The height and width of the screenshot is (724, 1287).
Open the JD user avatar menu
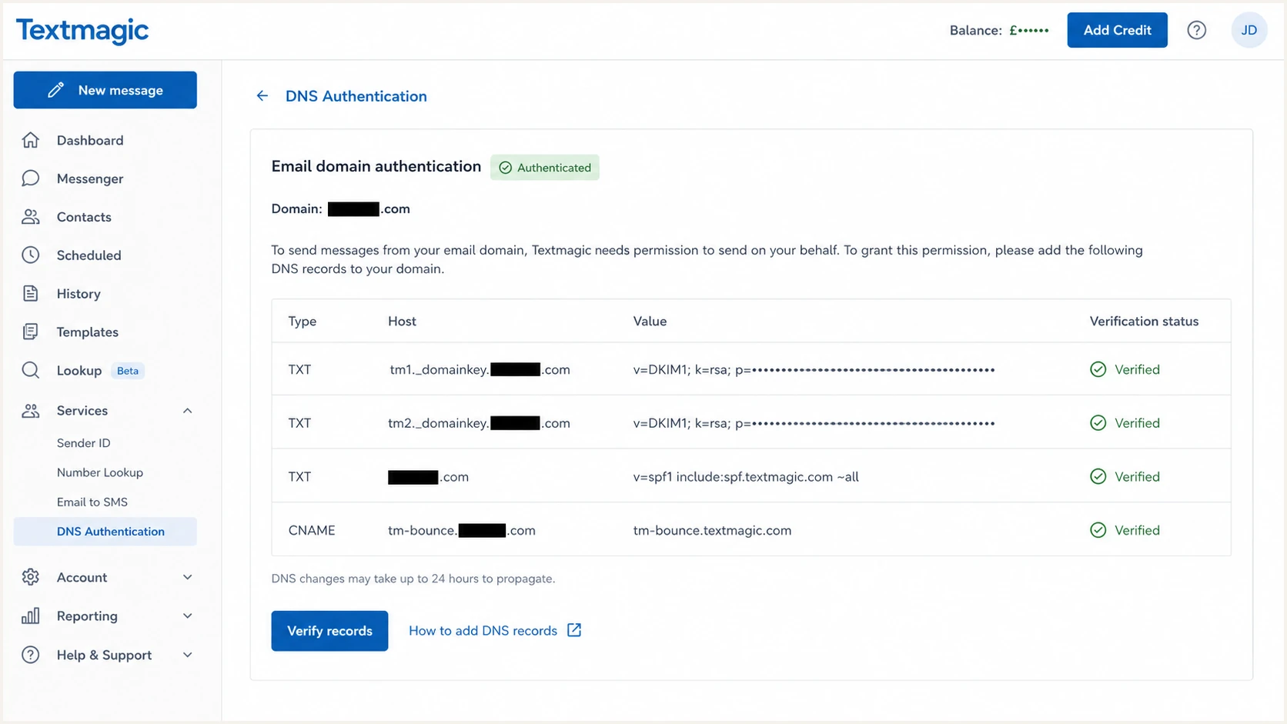pyautogui.click(x=1249, y=30)
